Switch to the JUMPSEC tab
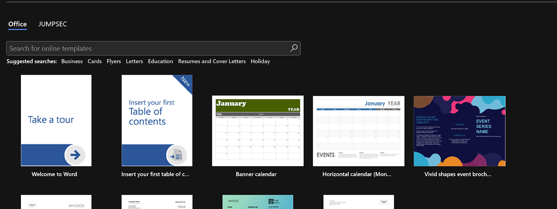Viewport: 557px width, 209px height. tap(53, 24)
